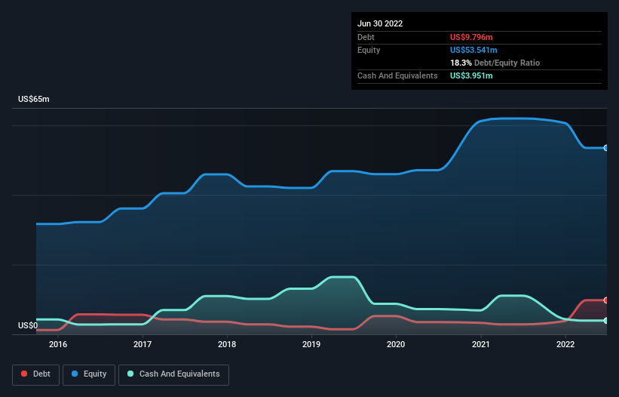Click the US$9.796m debt value
The height and width of the screenshot is (397, 619).
pos(471,37)
